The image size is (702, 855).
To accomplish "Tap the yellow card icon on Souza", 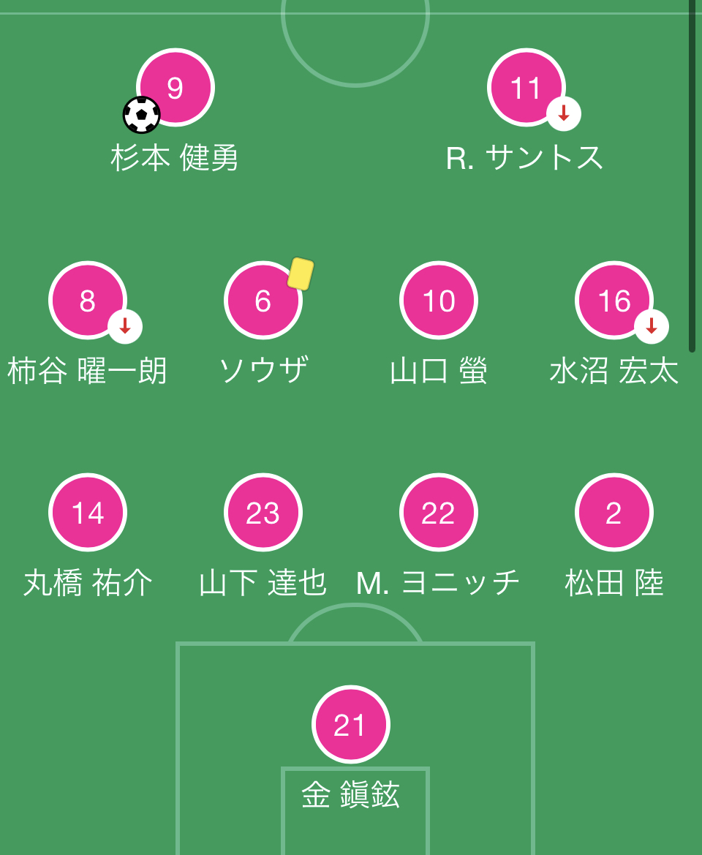I will (301, 274).
